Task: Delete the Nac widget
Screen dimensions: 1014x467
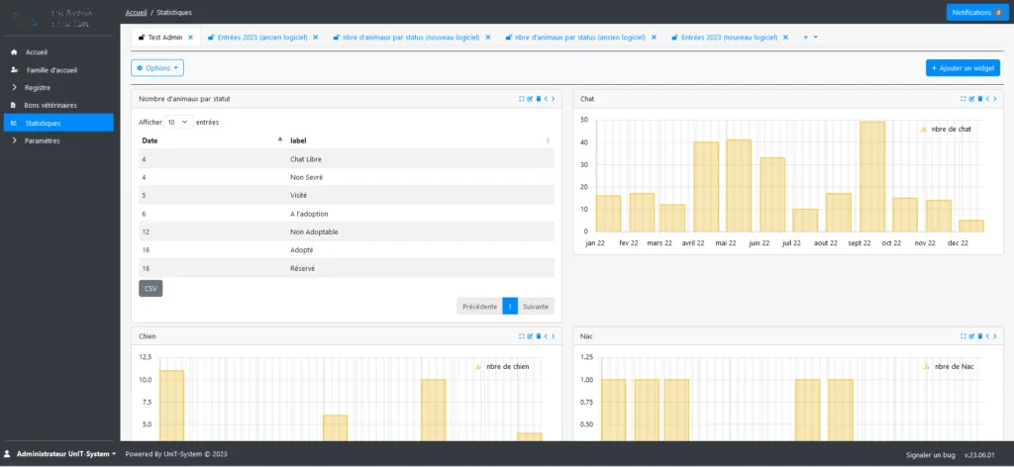Action: coord(979,335)
